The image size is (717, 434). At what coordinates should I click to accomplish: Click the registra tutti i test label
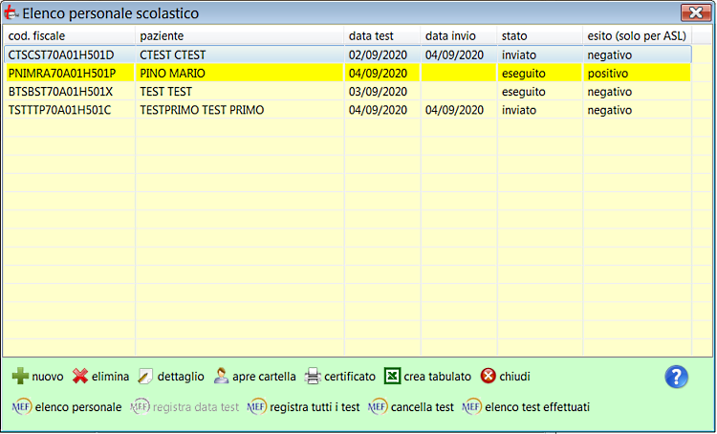coord(315,407)
